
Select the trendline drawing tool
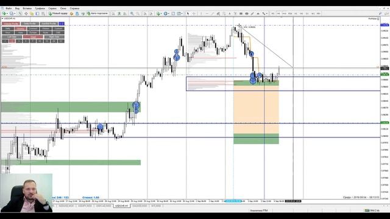click(213, 13)
